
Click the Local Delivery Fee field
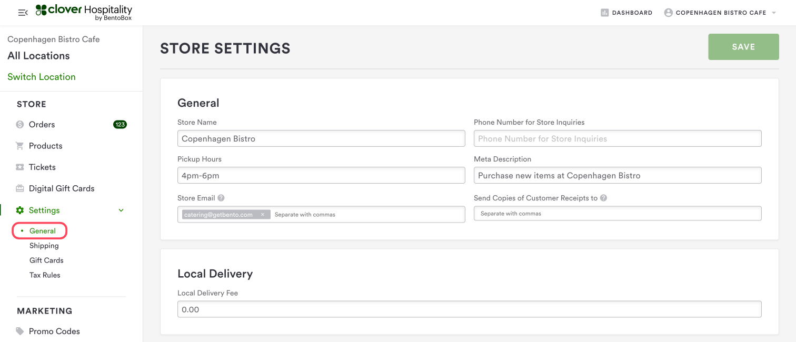click(469, 309)
